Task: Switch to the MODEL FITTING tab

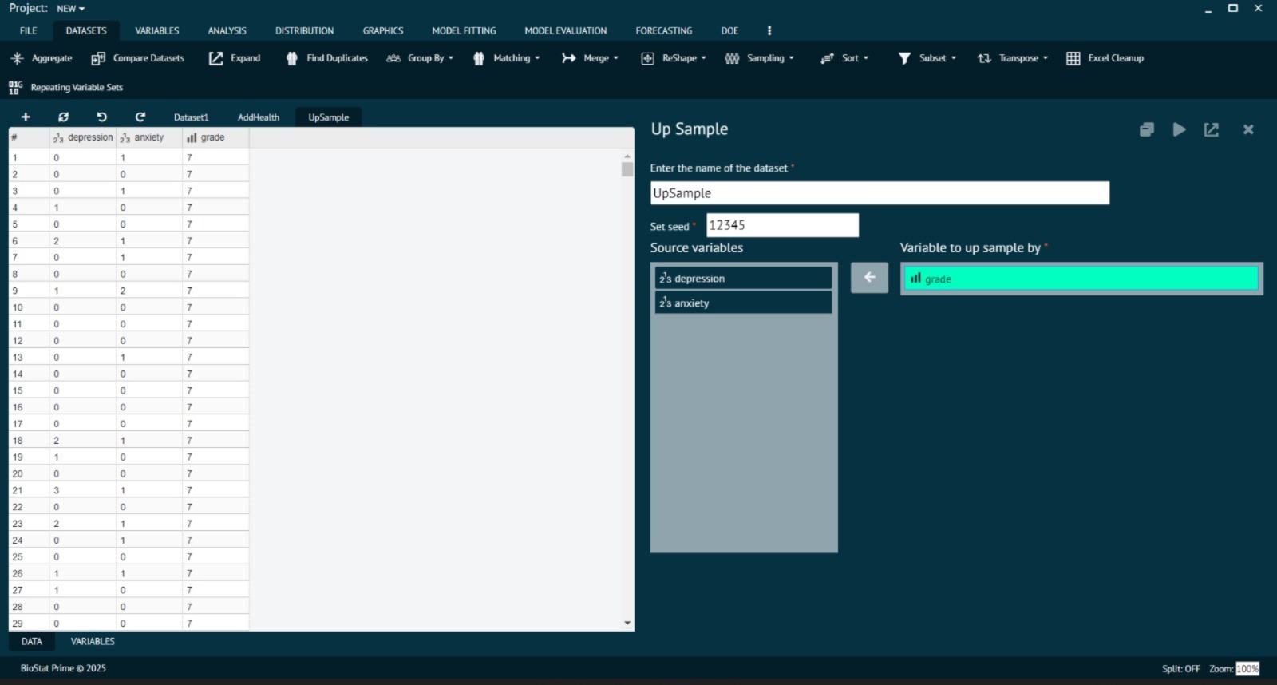Action: pos(464,30)
